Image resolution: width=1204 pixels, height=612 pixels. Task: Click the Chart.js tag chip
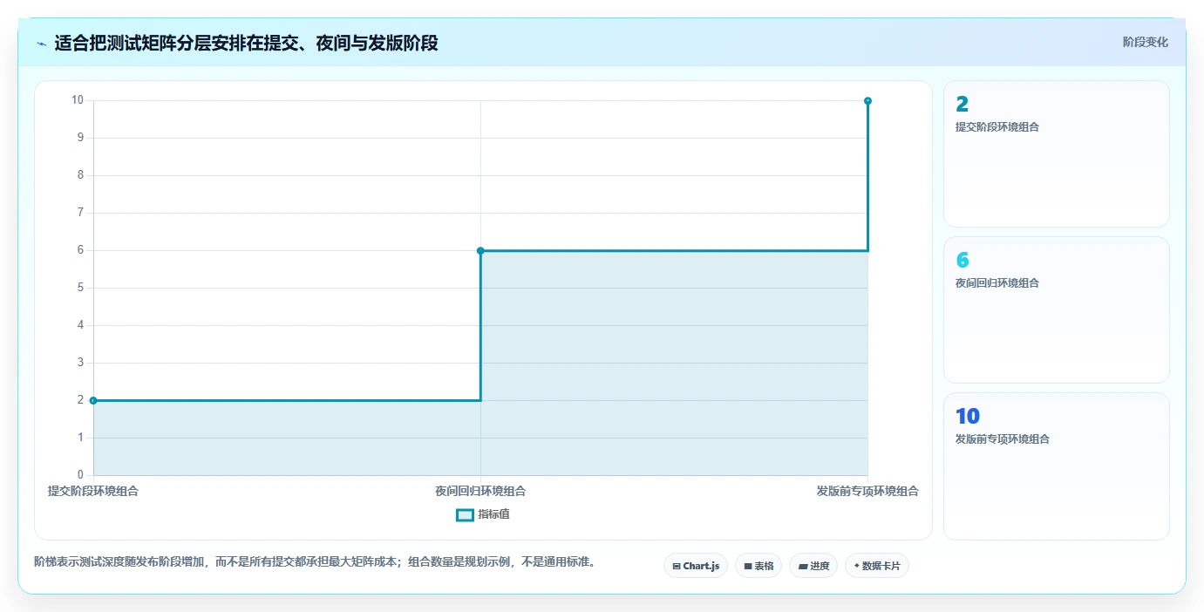click(696, 566)
